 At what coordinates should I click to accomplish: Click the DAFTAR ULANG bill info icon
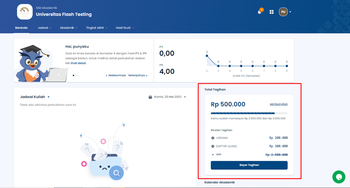point(213,146)
